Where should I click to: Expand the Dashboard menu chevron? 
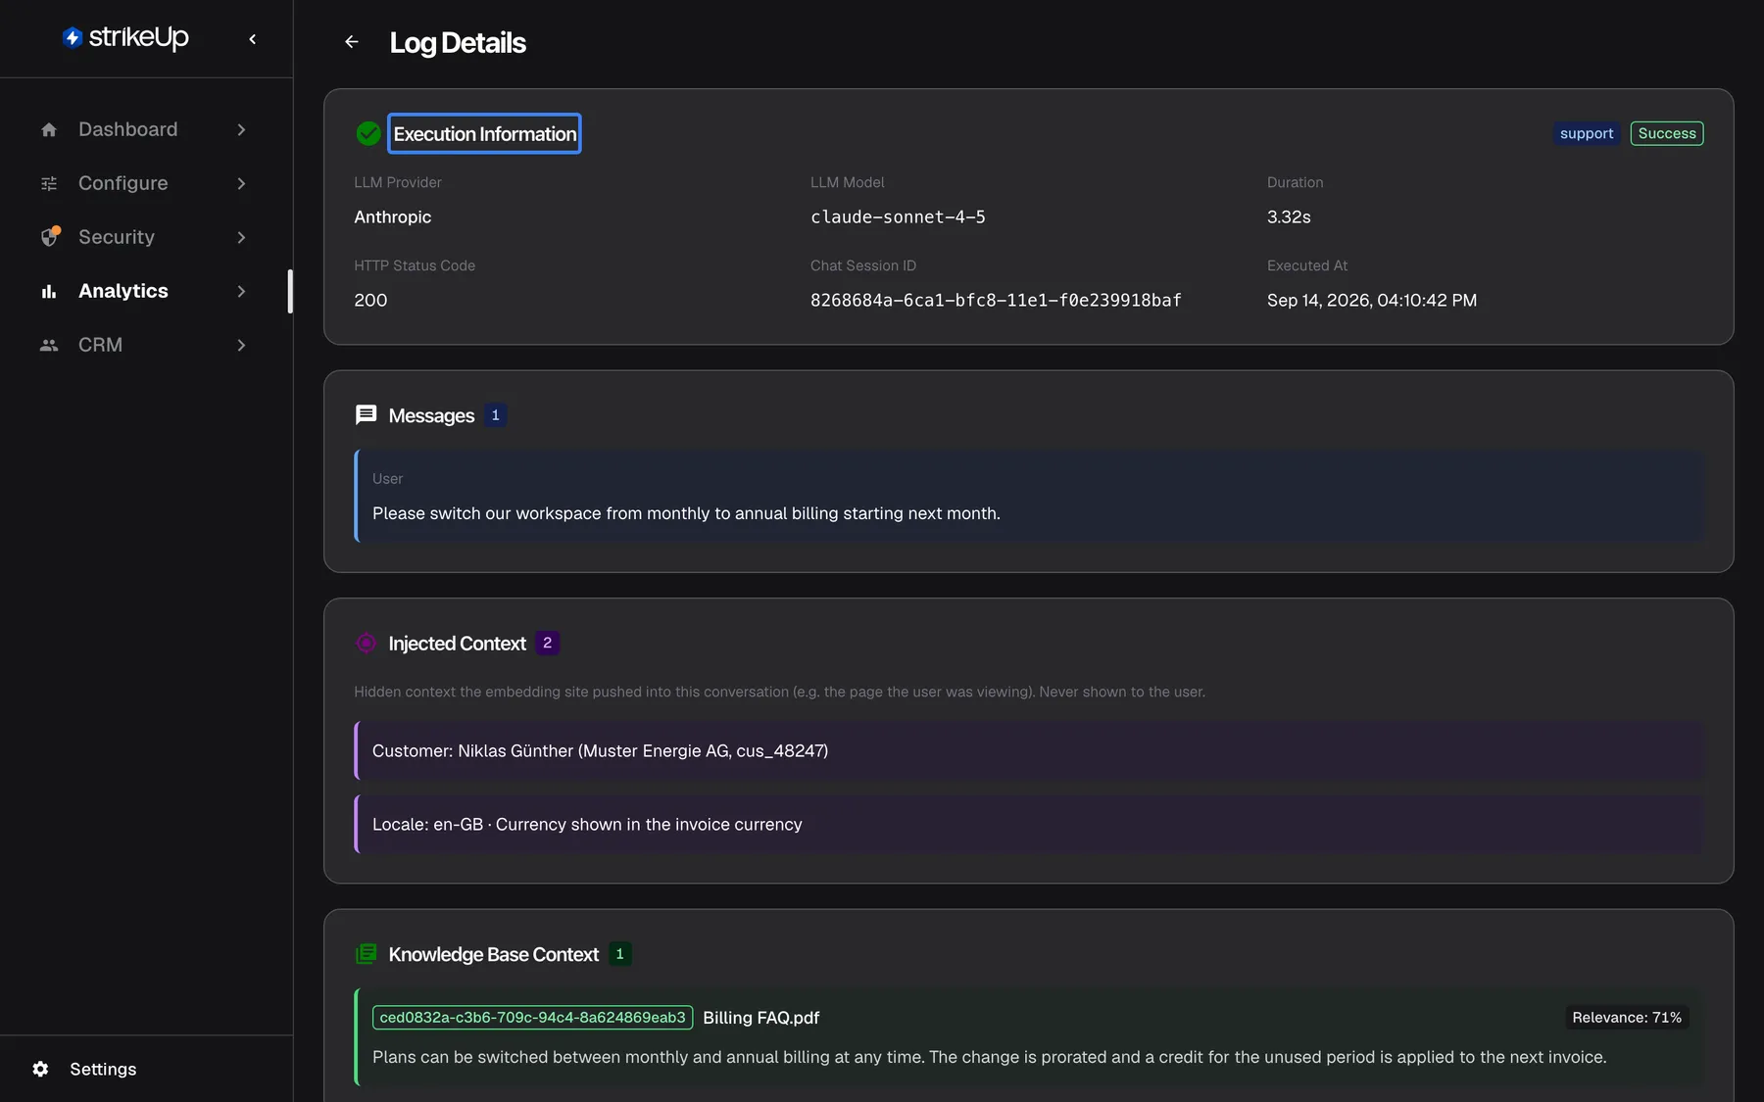pyautogui.click(x=241, y=129)
